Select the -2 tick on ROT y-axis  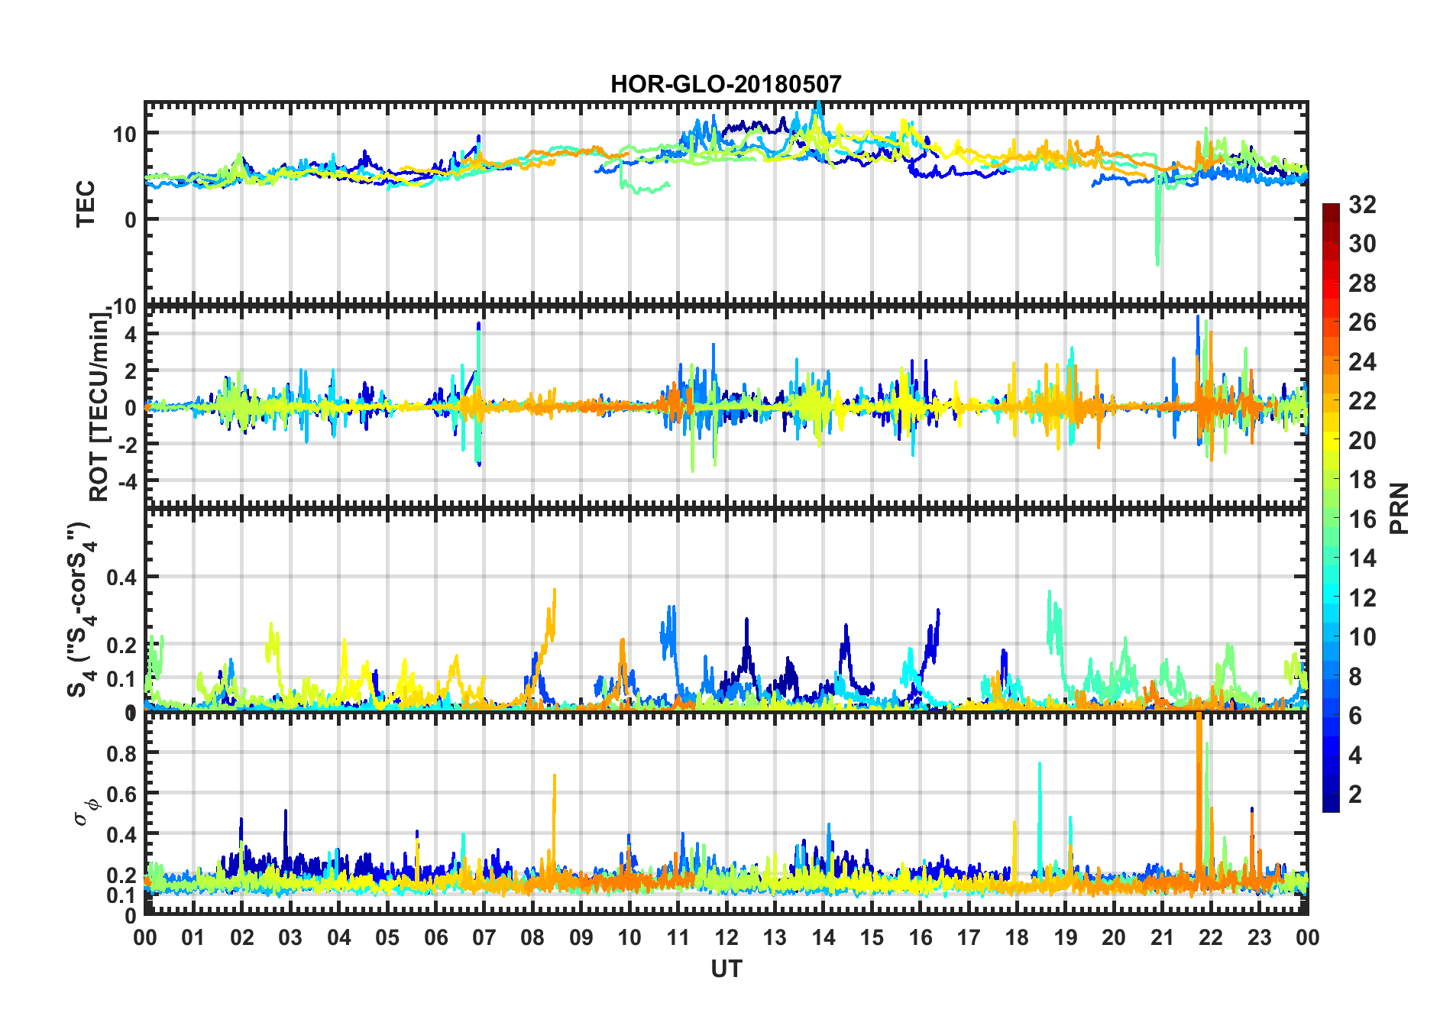(126, 444)
